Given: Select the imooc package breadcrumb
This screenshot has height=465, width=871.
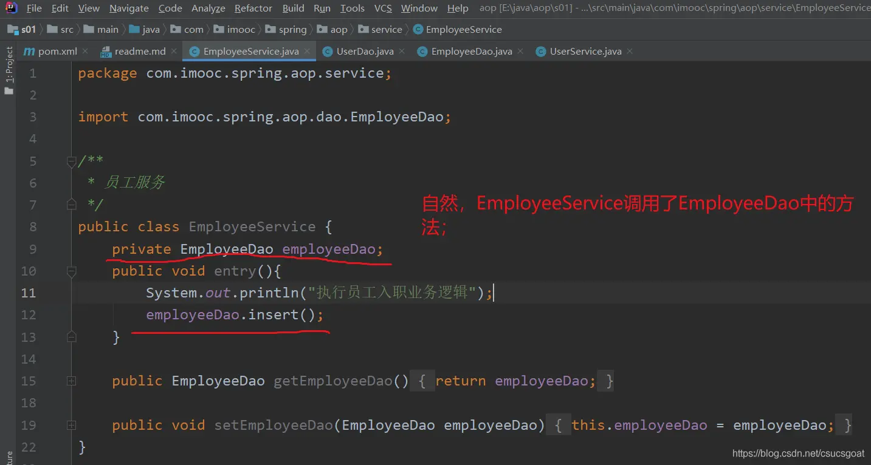Looking at the screenshot, I should click(235, 29).
